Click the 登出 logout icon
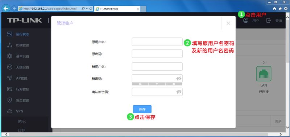 (269, 21)
